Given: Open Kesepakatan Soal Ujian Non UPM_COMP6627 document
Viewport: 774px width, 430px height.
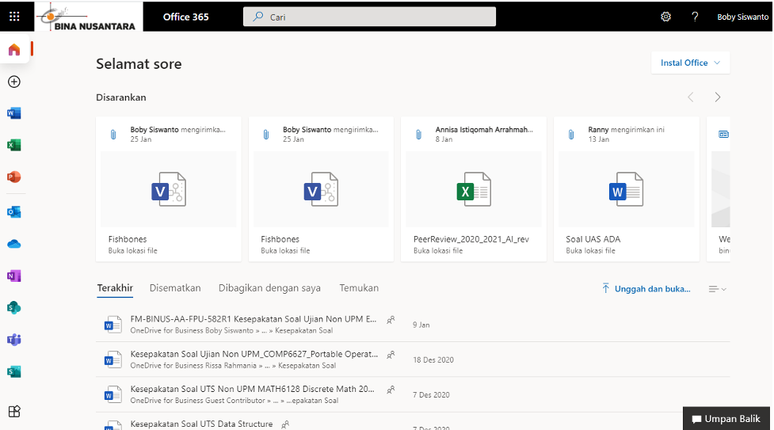Looking at the screenshot, I should coord(254,354).
